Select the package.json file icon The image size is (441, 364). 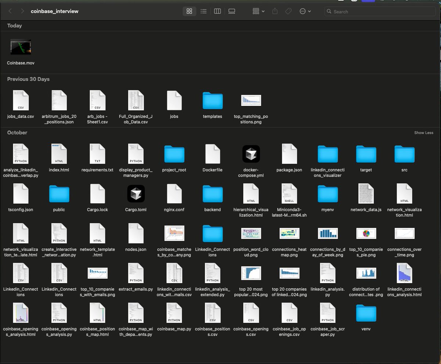289,154
